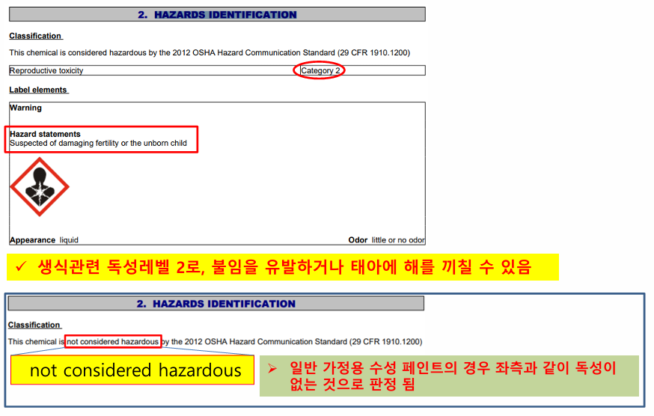The width and height of the screenshot is (654, 416).
Task: Click the 'Suspected of damaging fertility' statement
Action: tap(98, 143)
